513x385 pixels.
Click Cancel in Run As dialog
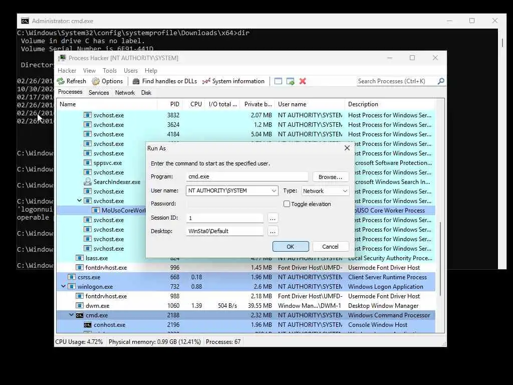331,247
